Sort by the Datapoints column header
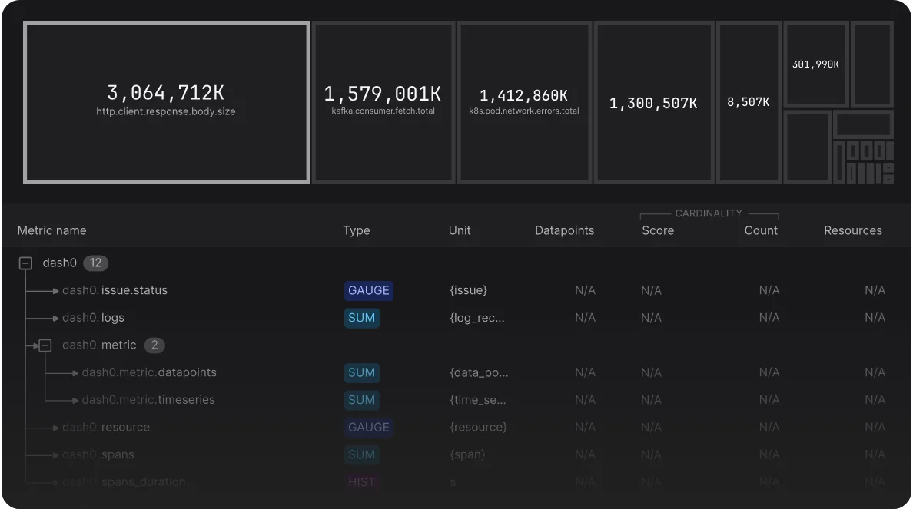This screenshot has height=509, width=913. click(x=564, y=230)
